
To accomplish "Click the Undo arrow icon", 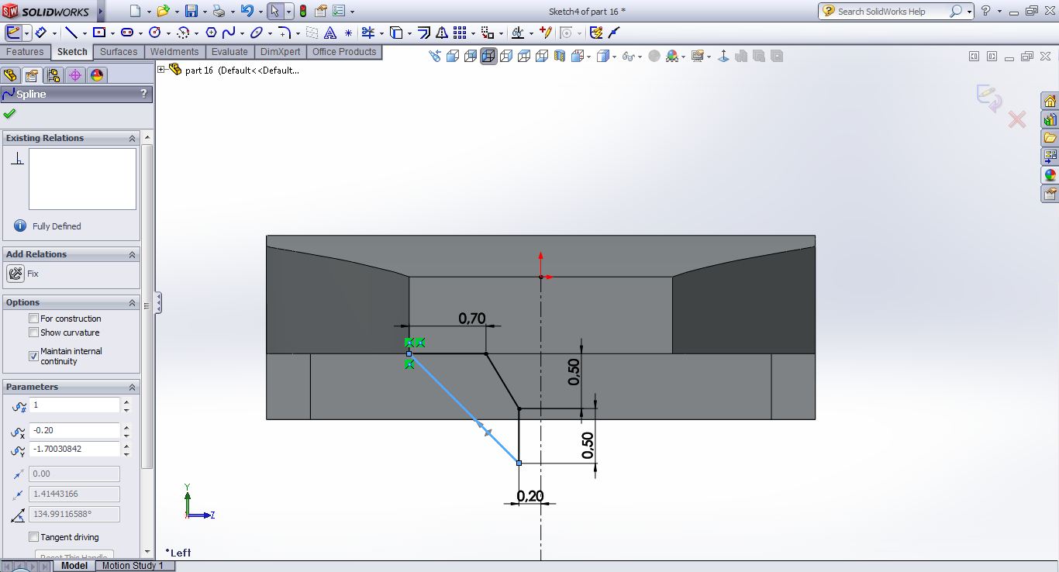I will 247,11.
